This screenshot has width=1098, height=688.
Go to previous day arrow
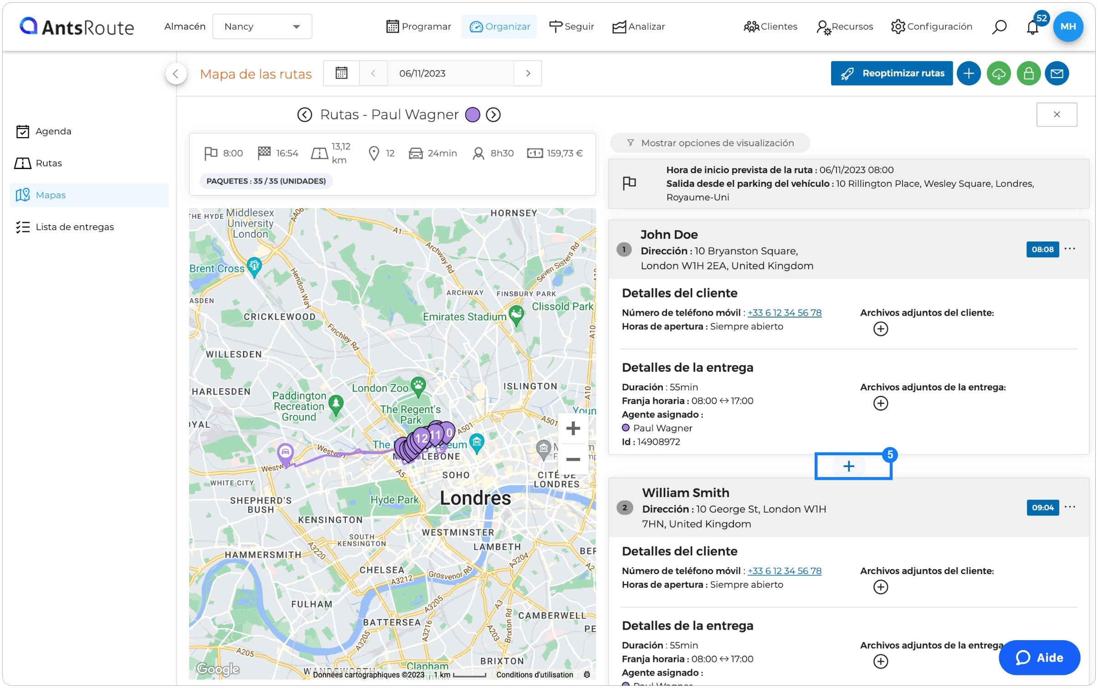[373, 73]
